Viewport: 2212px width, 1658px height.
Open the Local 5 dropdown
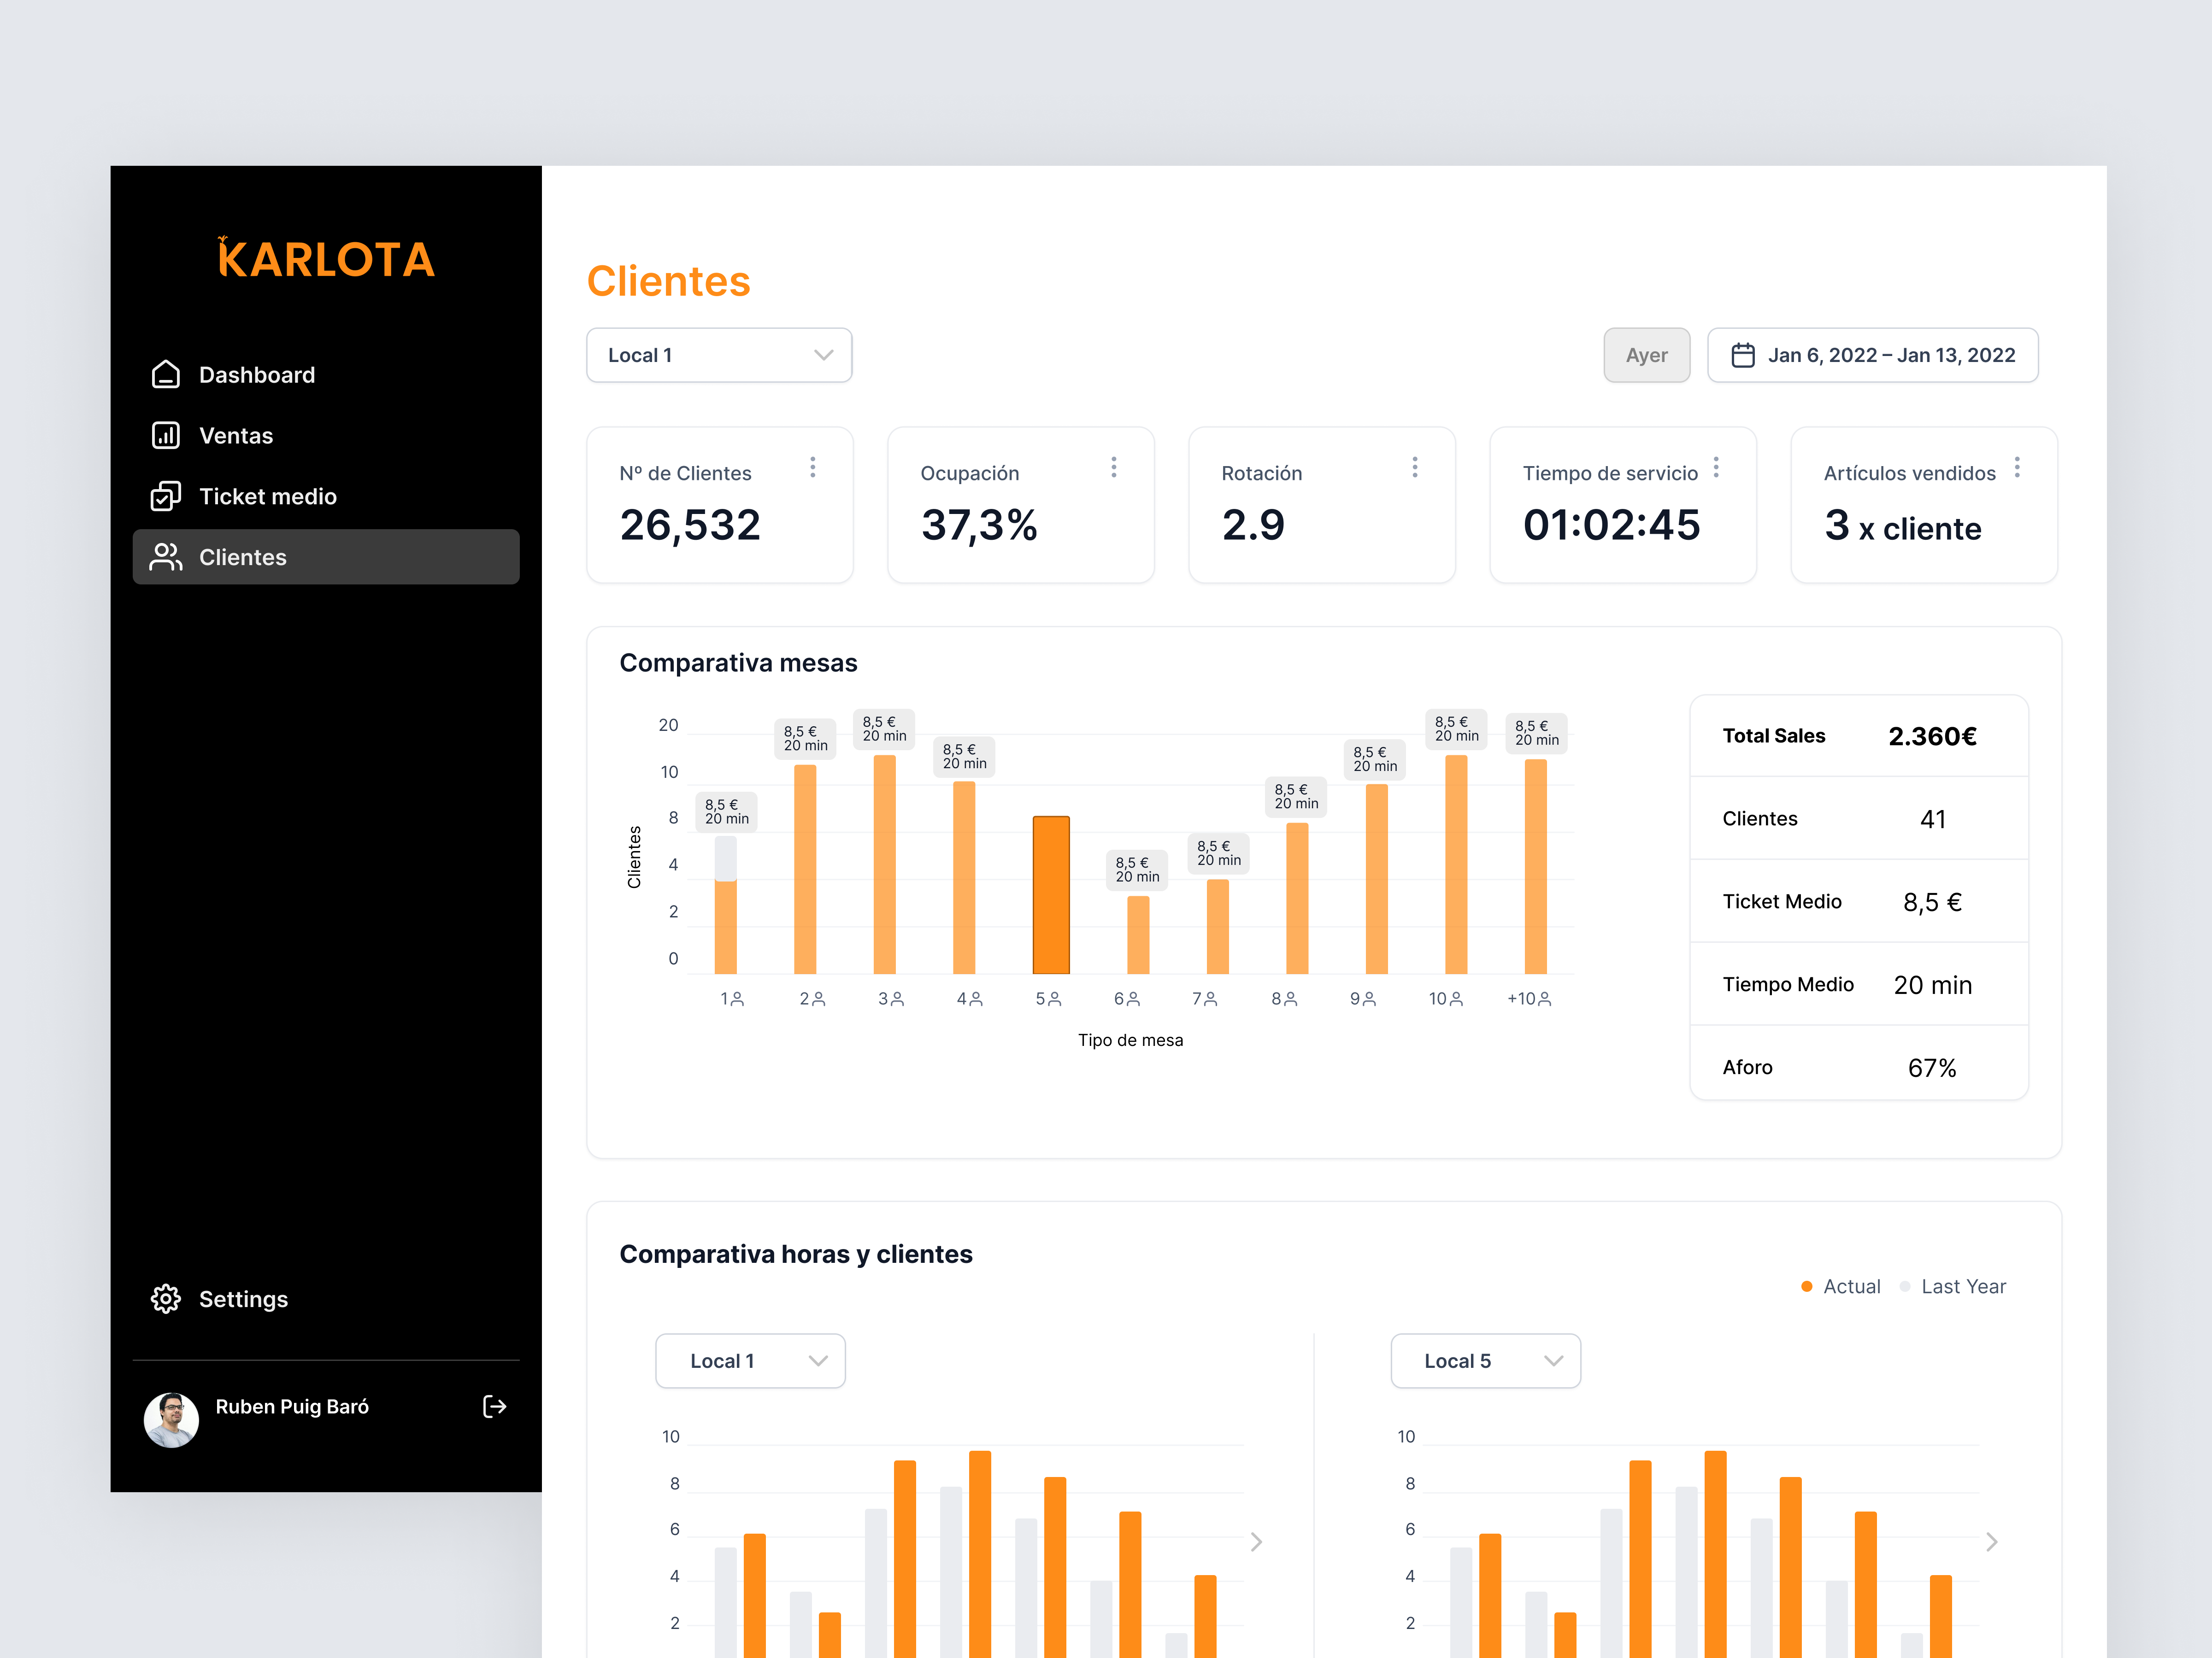(x=1484, y=1360)
